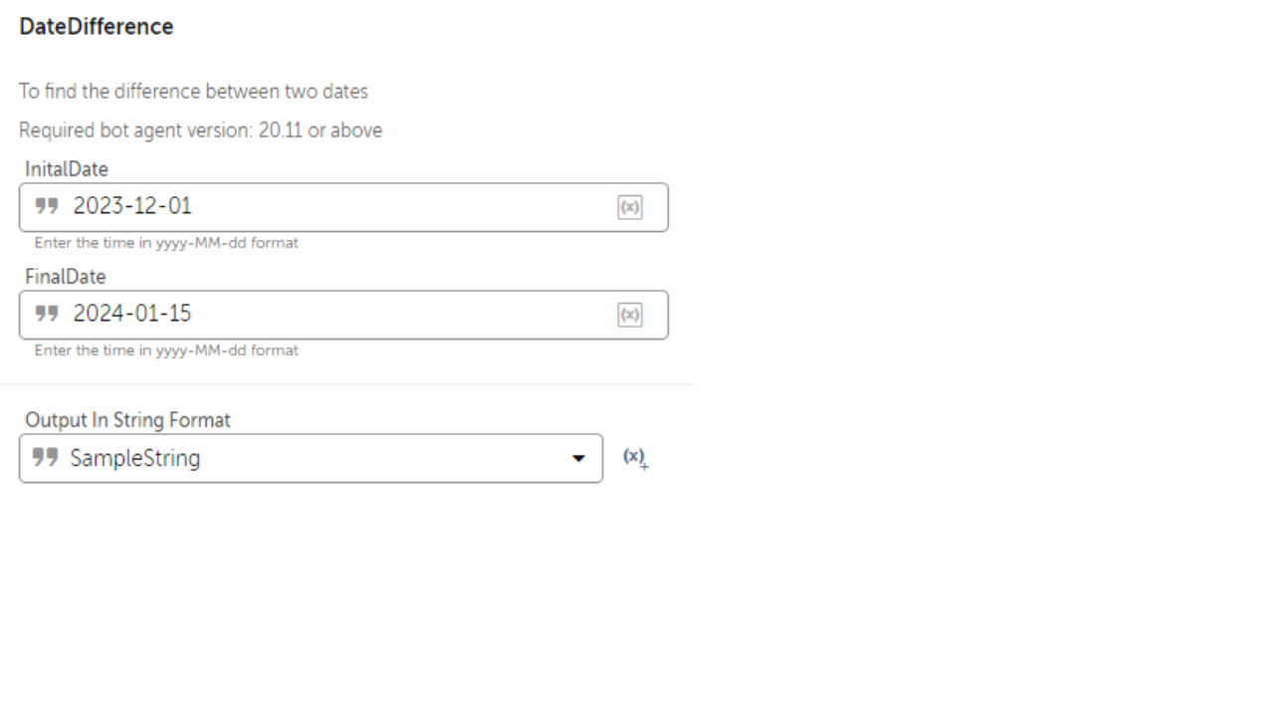Focus the FinalDate field showing 2024-01-15
The image size is (1274, 717).
click(132, 315)
